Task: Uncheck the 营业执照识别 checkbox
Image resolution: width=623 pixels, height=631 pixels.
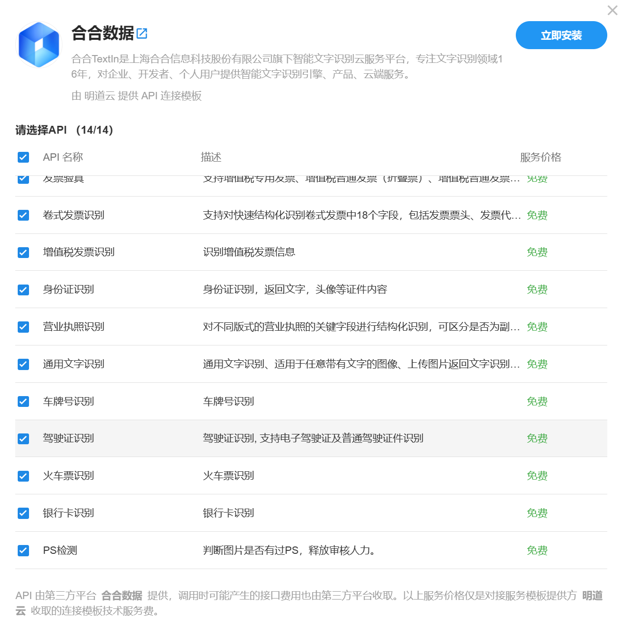Action: tap(23, 327)
